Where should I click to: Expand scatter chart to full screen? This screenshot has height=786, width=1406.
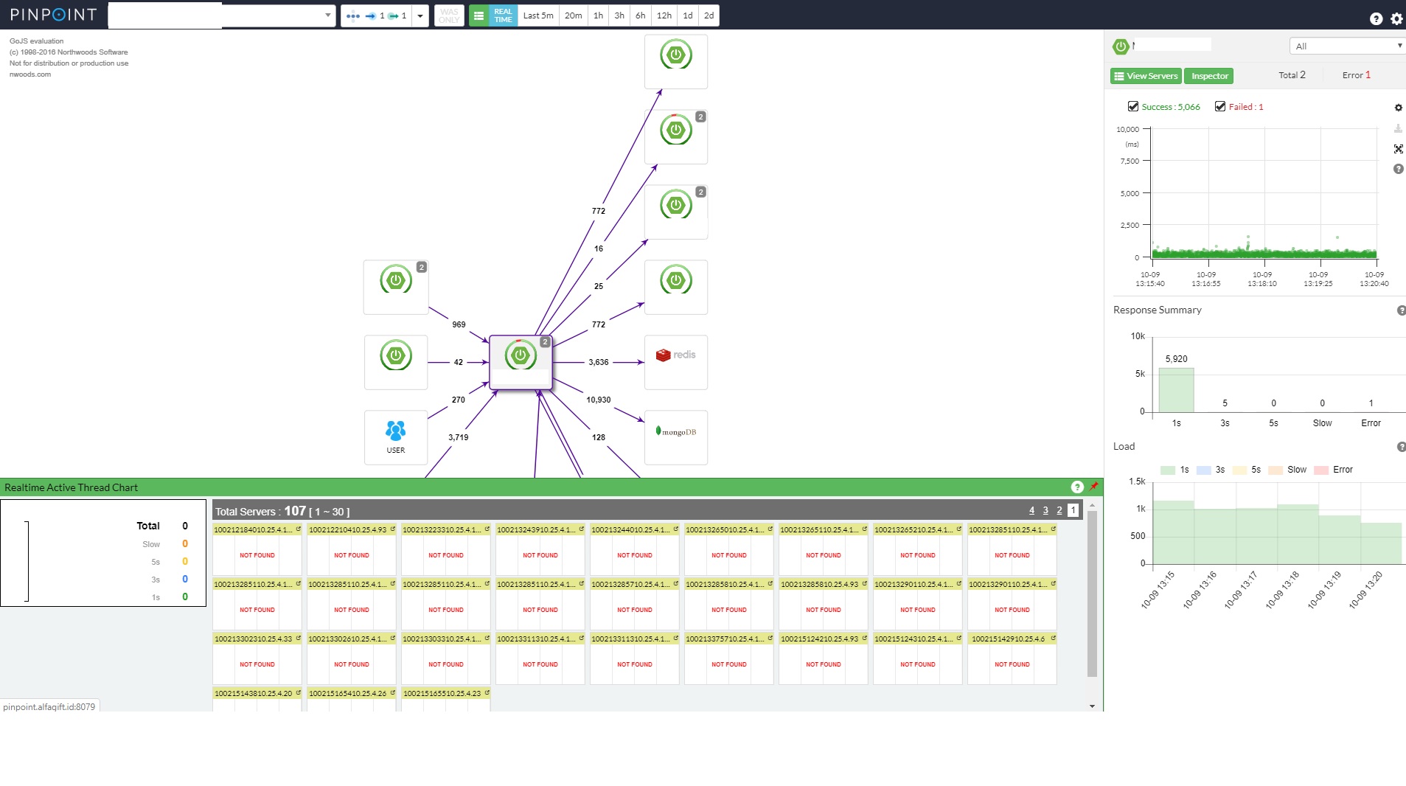point(1398,149)
